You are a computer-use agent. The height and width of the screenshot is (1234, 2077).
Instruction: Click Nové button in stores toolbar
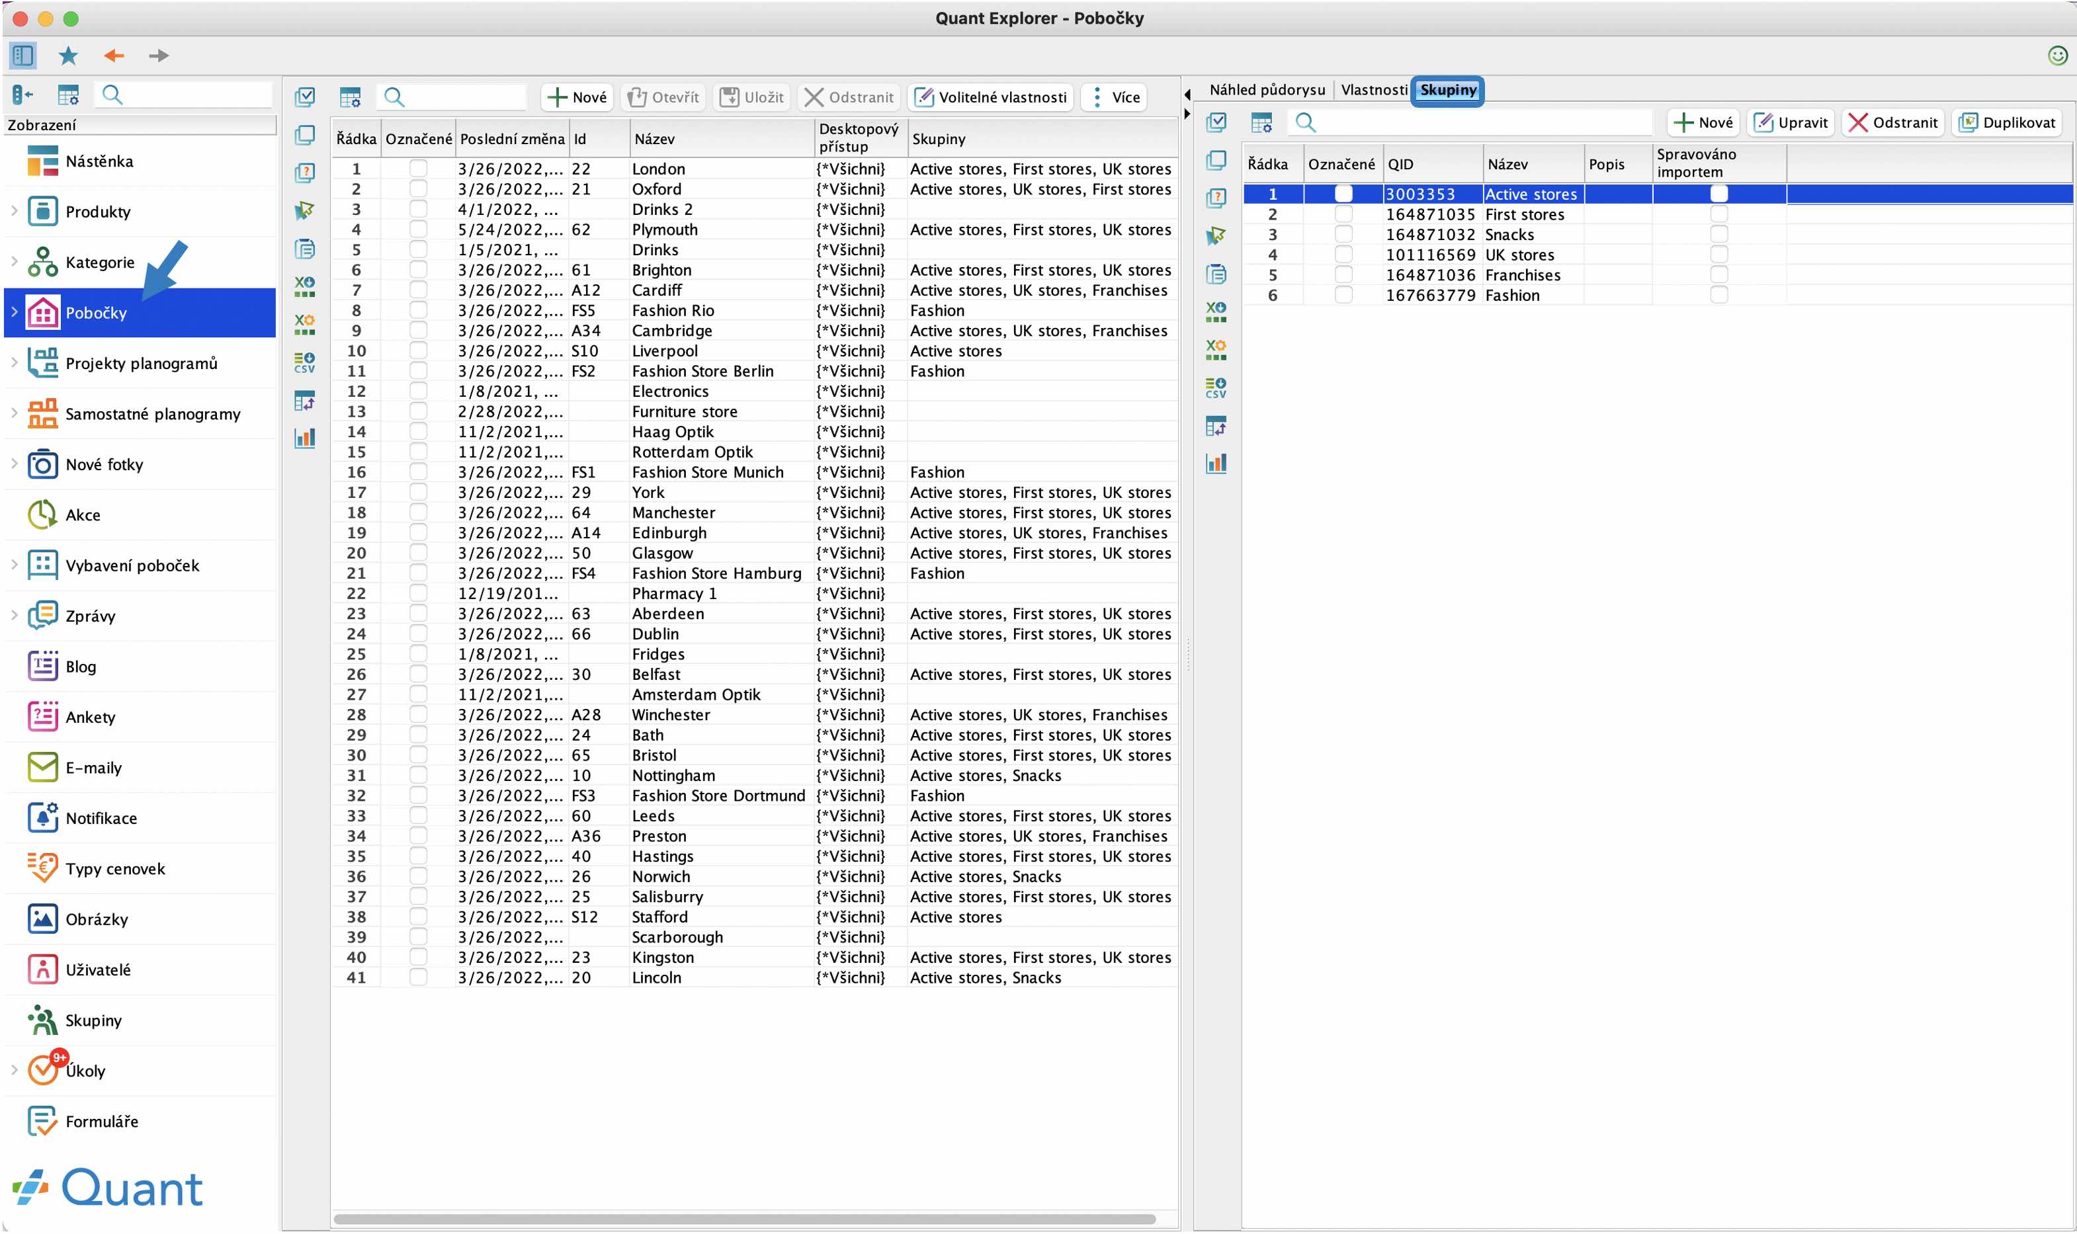[x=577, y=97]
